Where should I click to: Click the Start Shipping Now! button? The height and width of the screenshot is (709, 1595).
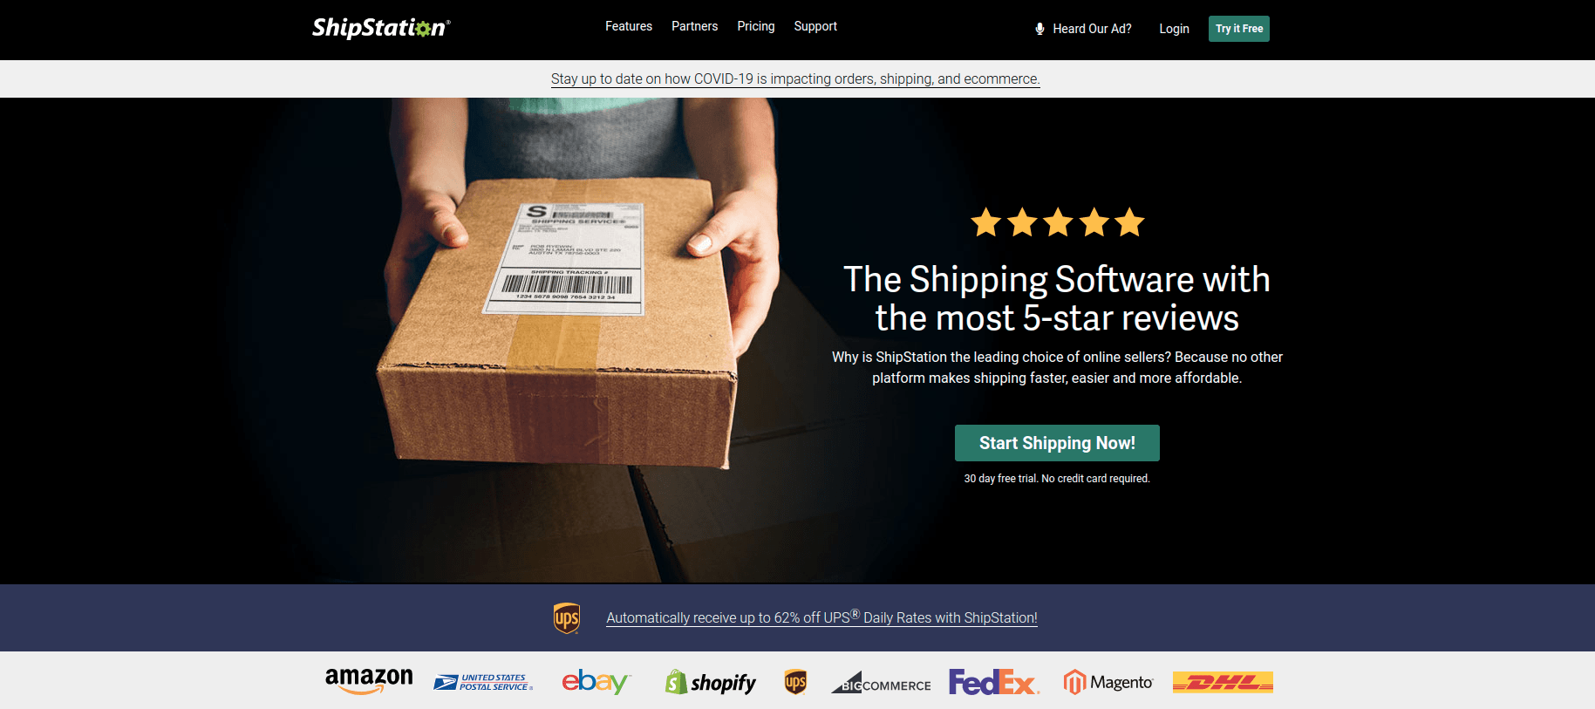click(1057, 443)
